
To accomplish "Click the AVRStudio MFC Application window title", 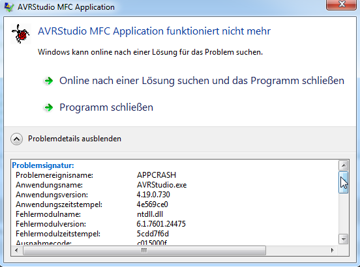I will click(x=66, y=7).
